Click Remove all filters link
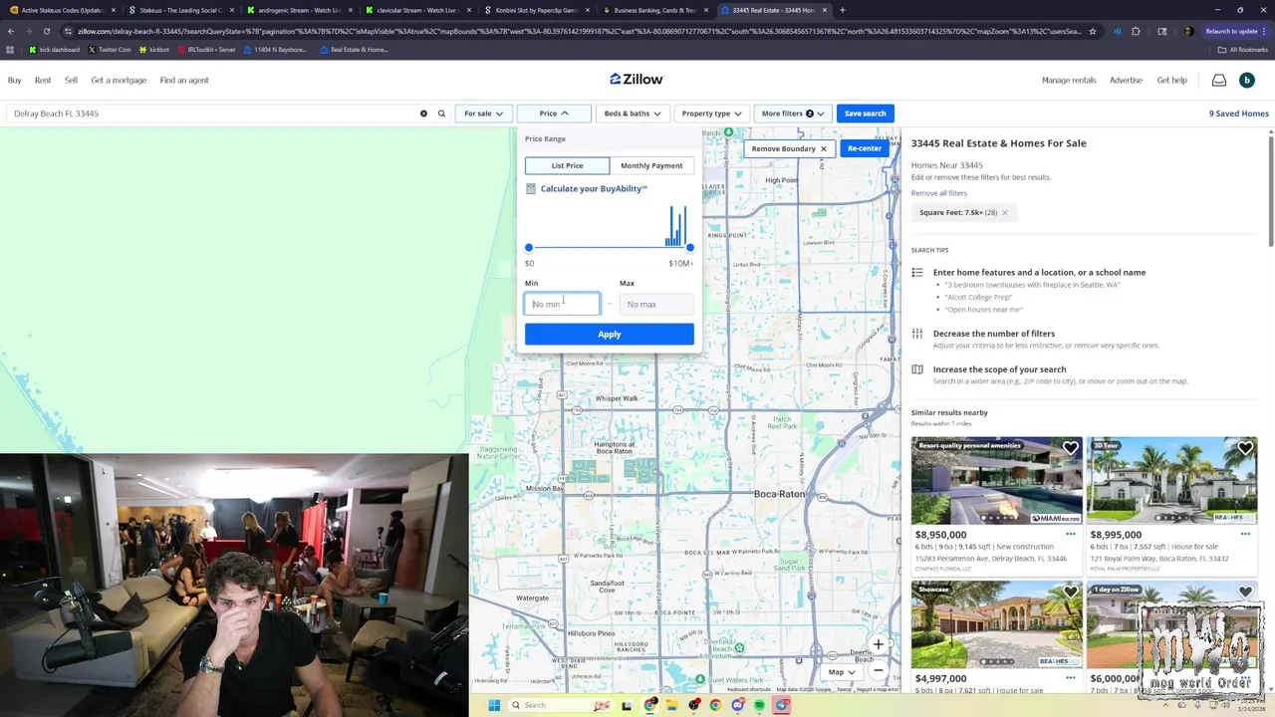1275x717 pixels. (x=938, y=193)
